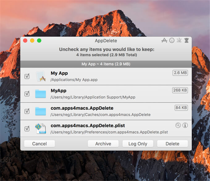Click the /Applications/My App.app path
This screenshot has height=181, width=210.
pyautogui.click(x=74, y=80)
